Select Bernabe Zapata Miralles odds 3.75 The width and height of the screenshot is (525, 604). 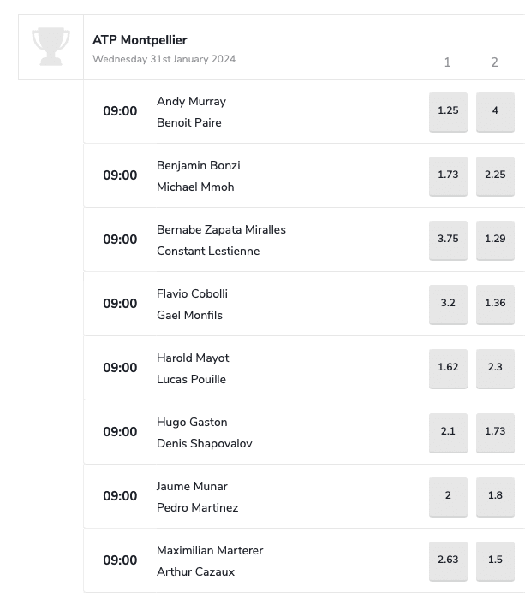(448, 240)
